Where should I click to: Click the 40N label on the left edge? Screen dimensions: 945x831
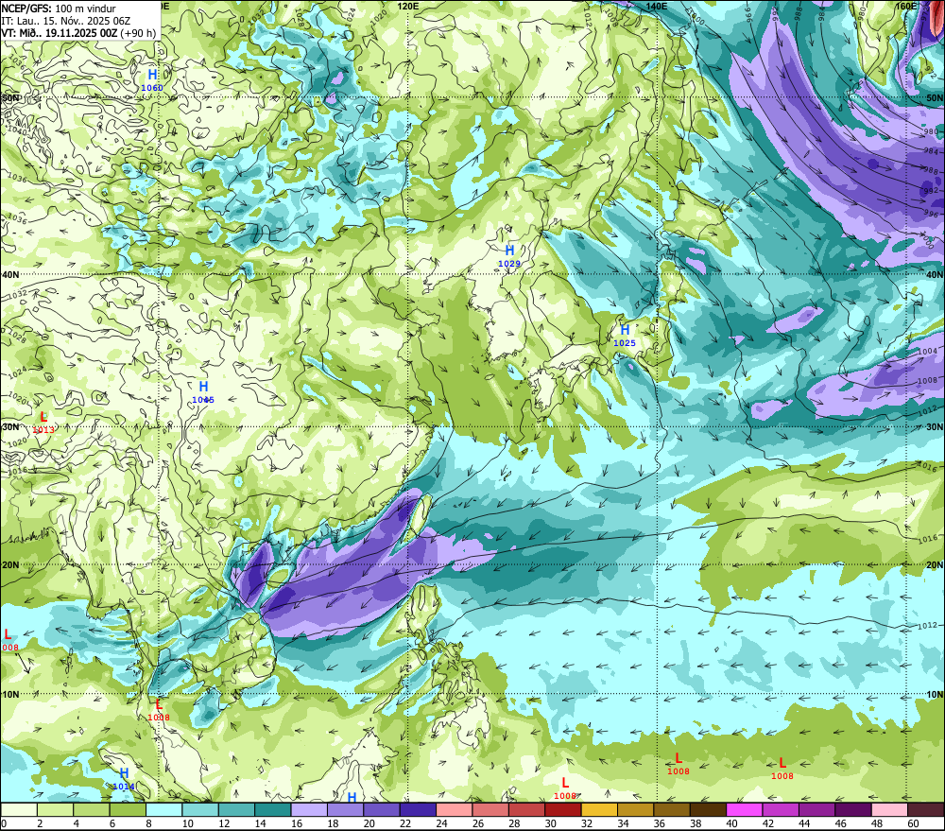click(x=10, y=274)
